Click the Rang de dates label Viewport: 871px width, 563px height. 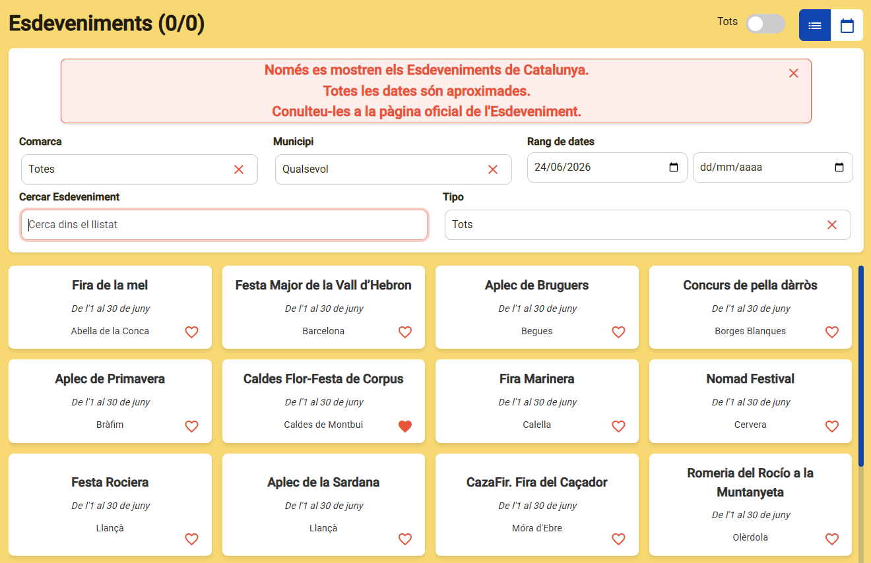click(x=561, y=142)
